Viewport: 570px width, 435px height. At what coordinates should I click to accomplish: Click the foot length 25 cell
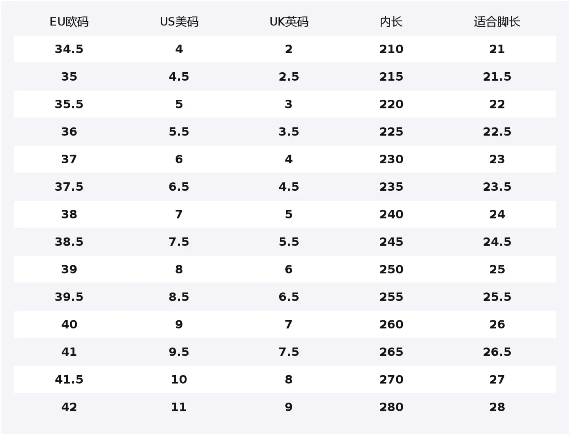click(497, 269)
